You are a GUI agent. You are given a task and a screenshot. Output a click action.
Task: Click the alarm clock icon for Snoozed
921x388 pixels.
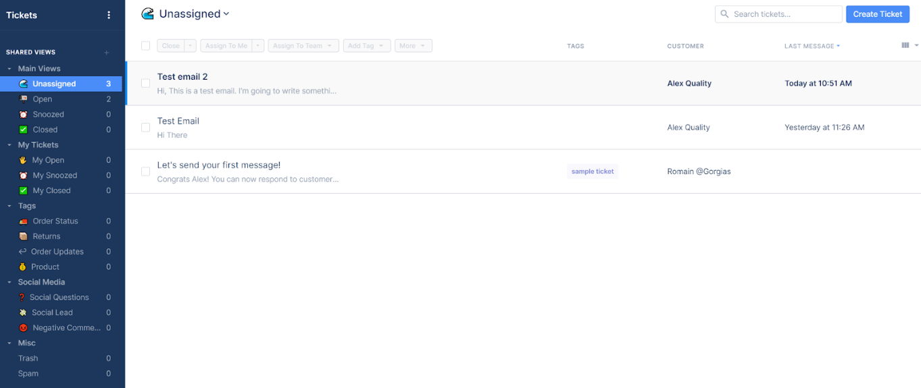24,115
